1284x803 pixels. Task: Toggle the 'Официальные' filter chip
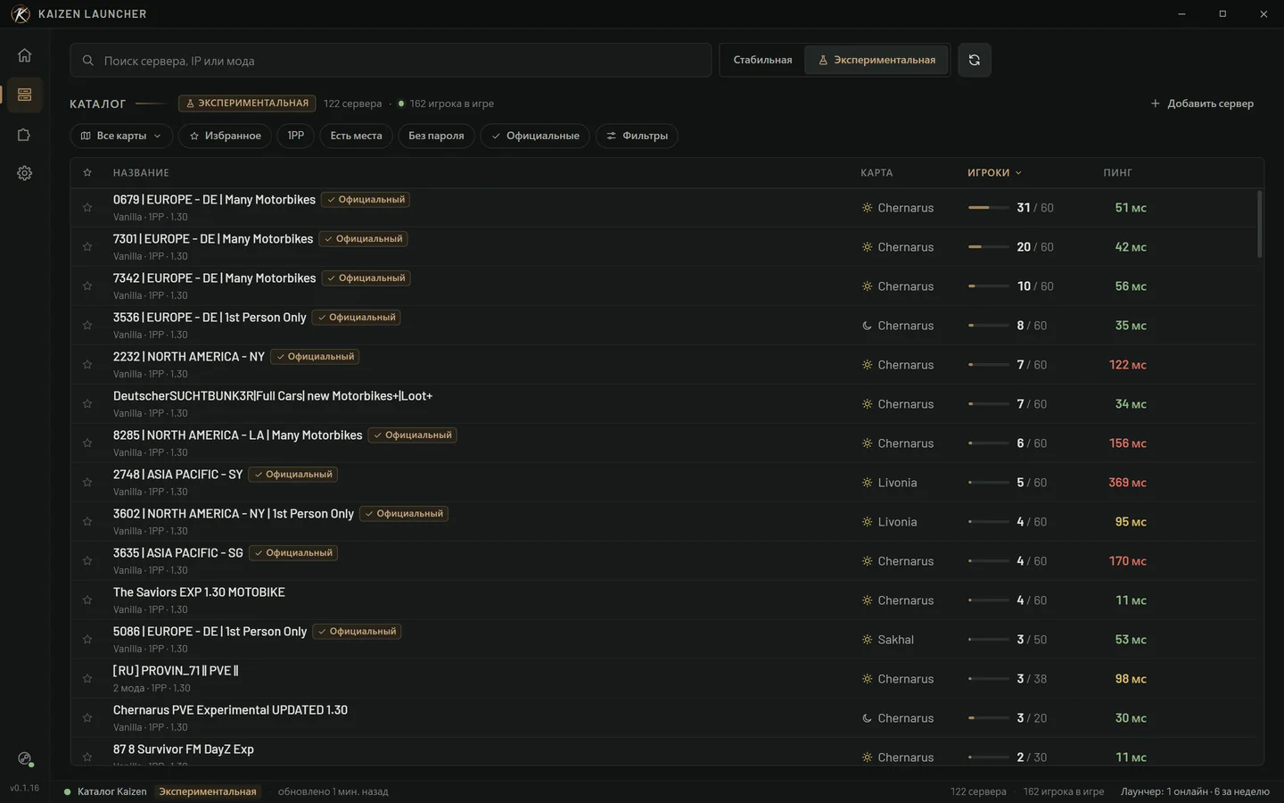(535, 136)
